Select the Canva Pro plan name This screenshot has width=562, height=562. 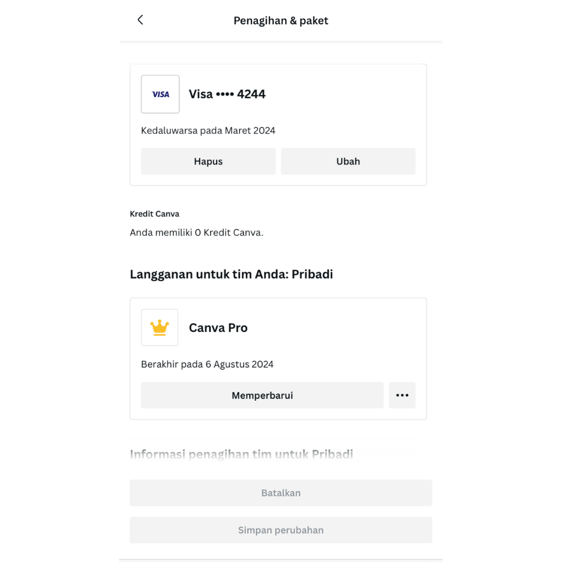(218, 328)
